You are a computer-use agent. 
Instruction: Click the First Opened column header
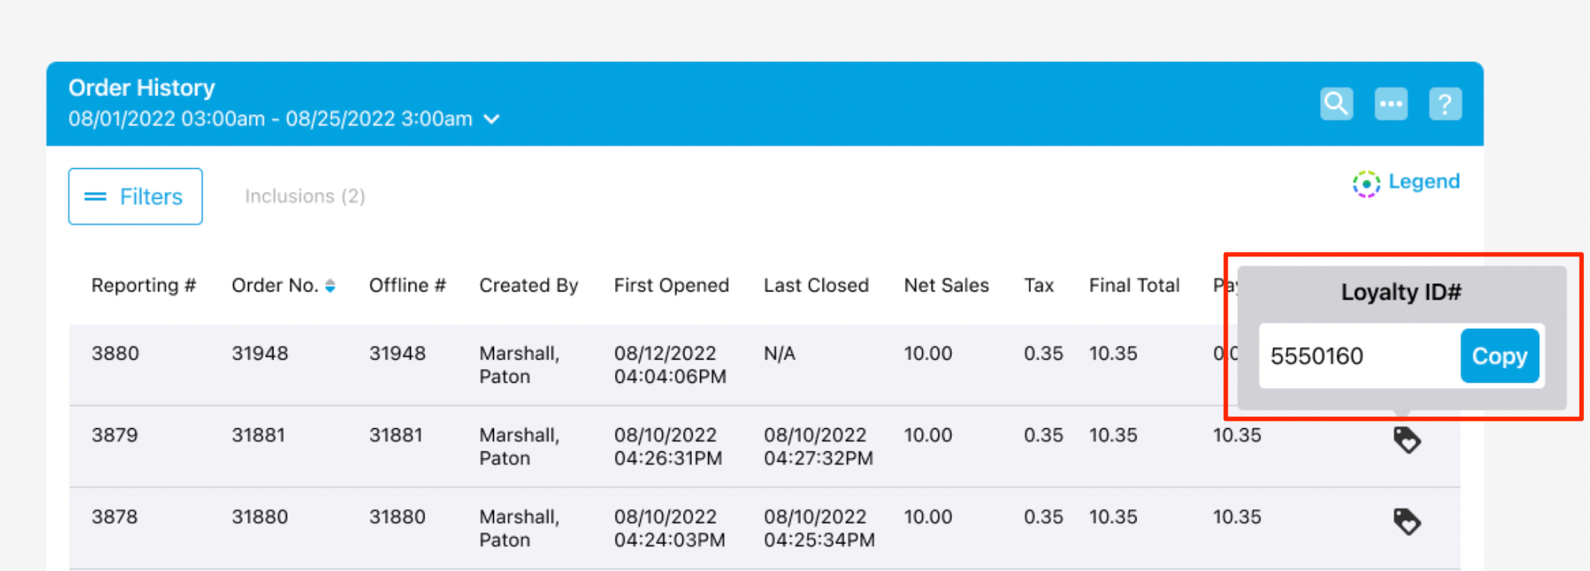(x=671, y=285)
